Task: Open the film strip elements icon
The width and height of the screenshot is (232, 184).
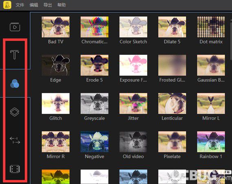Action: pos(15,169)
